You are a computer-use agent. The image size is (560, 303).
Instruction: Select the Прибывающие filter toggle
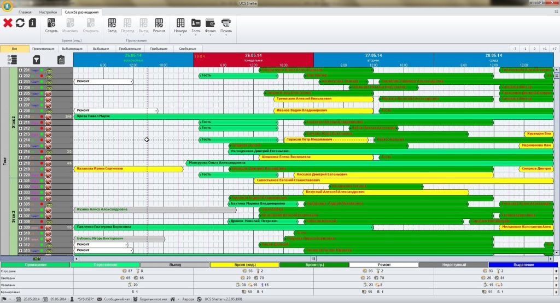point(129,49)
